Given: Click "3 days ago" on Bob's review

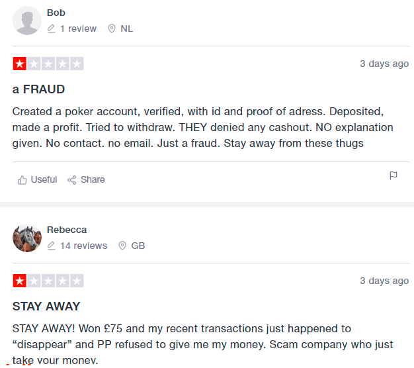Looking at the screenshot, I should pyautogui.click(x=384, y=64).
